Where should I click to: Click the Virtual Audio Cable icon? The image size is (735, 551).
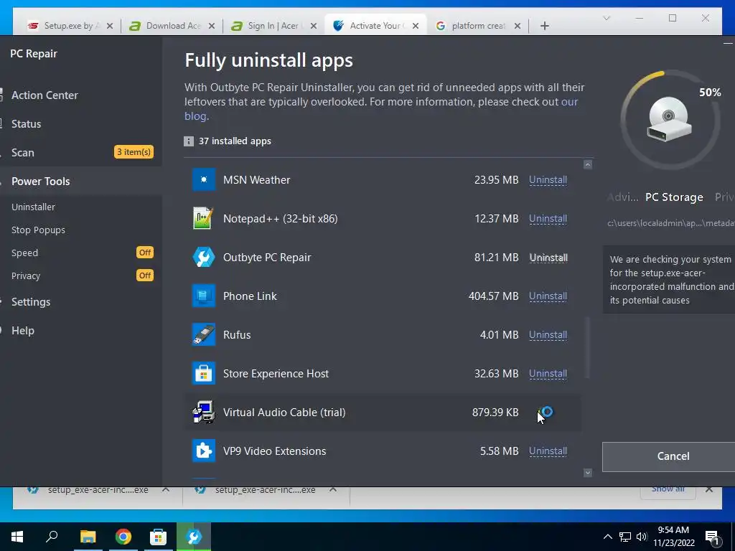203,413
